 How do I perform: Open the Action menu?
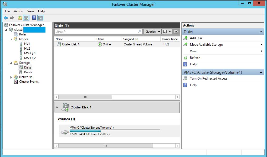(18, 11)
